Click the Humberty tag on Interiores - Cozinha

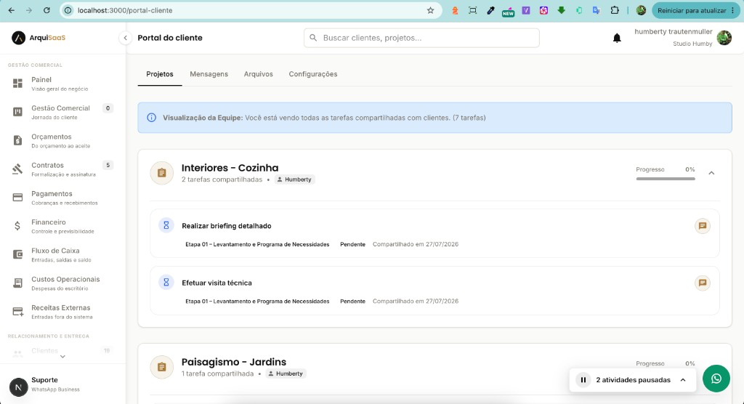pyautogui.click(x=295, y=179)
